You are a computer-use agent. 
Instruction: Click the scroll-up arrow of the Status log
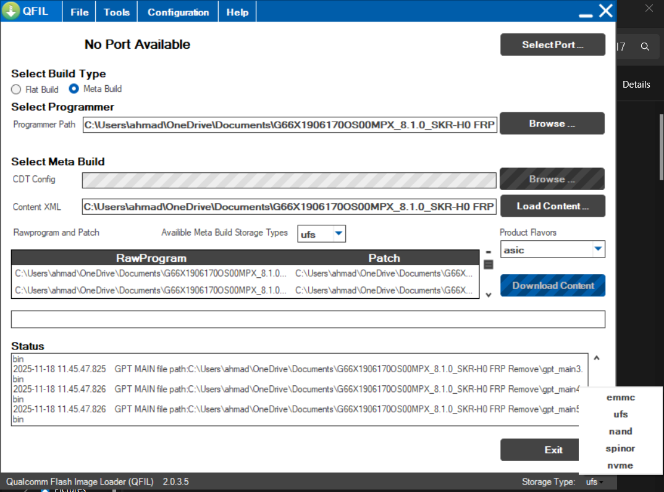click(x=596, y=357)
